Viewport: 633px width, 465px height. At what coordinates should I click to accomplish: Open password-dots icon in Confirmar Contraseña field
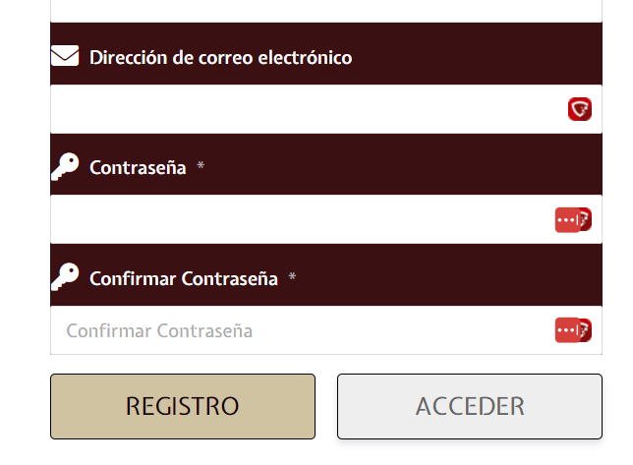pyautogui.click(x=567, y=330)
